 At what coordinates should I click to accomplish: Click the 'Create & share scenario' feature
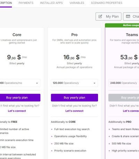(x=125, y=136)
